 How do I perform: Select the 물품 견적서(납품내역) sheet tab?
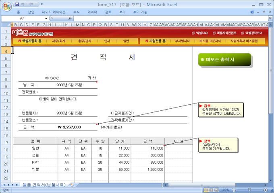pyautogui.click(x=44, y=185)
